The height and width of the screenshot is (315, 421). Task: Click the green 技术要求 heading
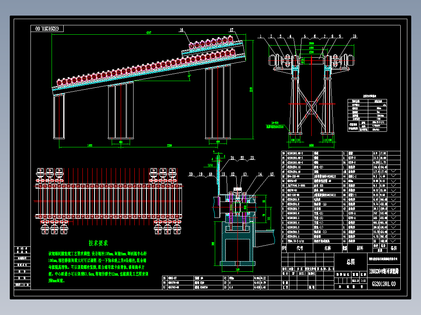pos(98,243)
